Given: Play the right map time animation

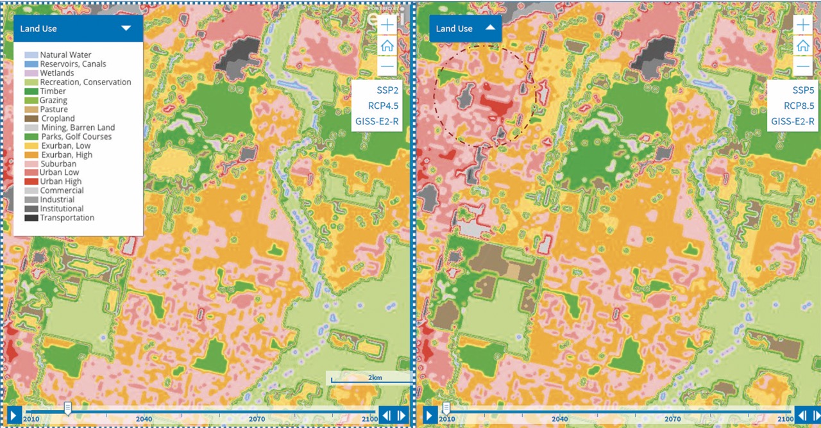Looking at the screenshot, I should click(430, 415).
